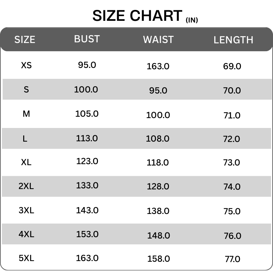Select the XS size row label

point(26,65)
